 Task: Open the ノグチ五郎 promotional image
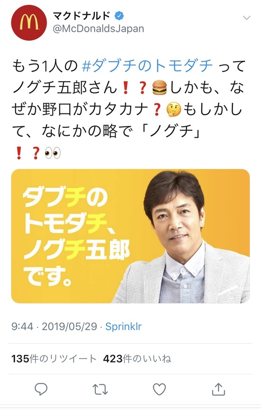coord(130,236)
